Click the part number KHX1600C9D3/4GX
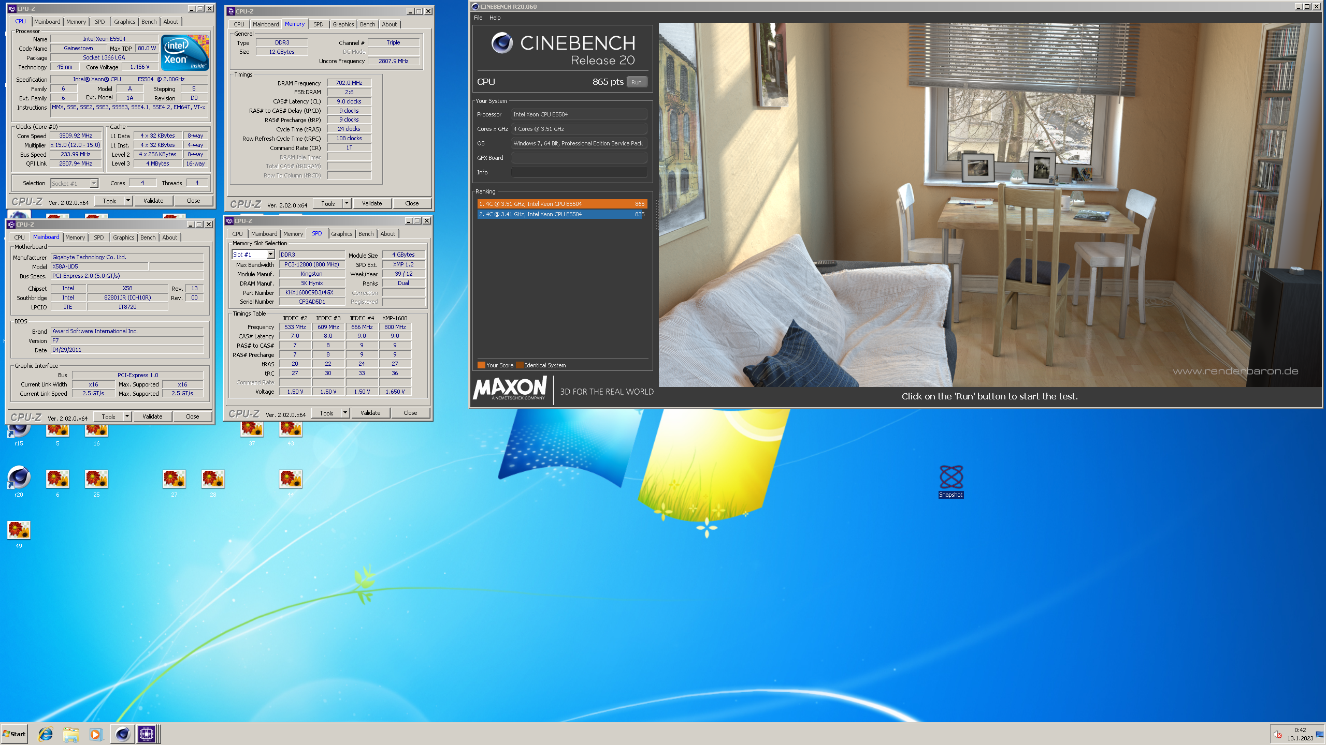 [312, 292]
